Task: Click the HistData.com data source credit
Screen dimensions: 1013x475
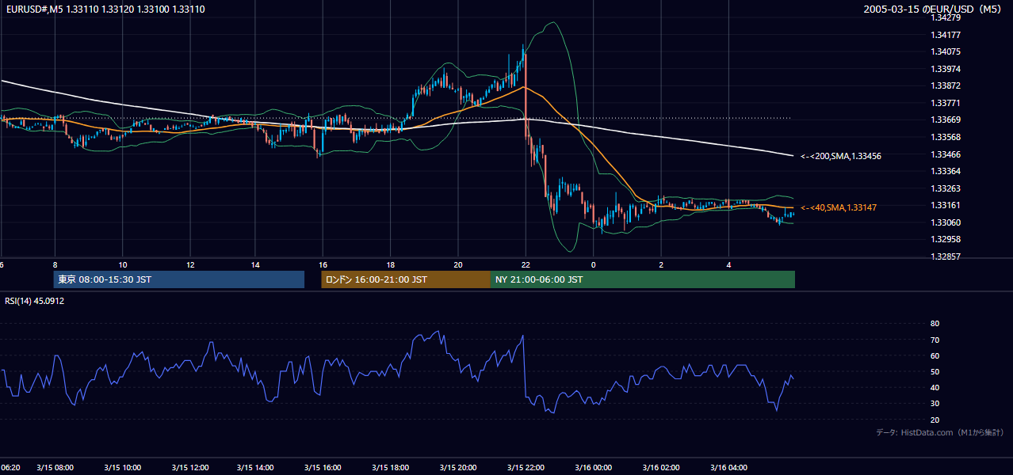Action: (940, 432)
